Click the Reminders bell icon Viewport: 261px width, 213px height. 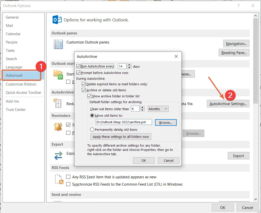[58, 127]
